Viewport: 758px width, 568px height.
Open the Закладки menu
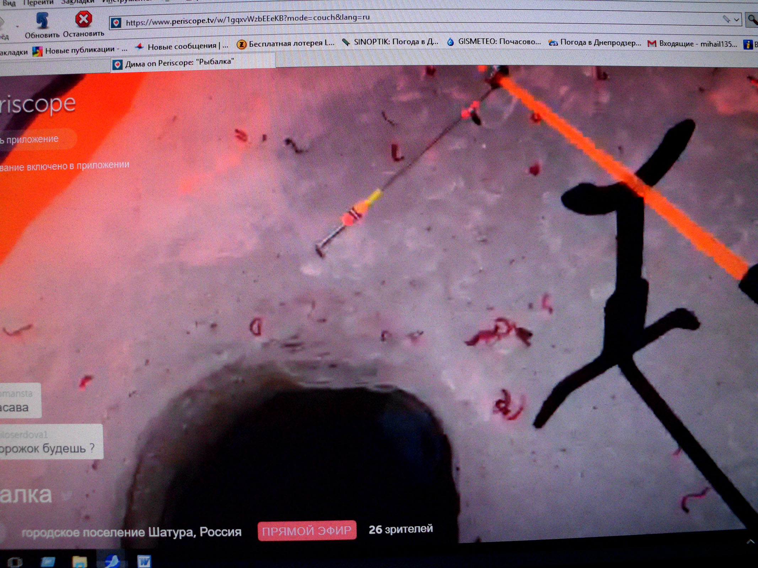tap(77, 2)
